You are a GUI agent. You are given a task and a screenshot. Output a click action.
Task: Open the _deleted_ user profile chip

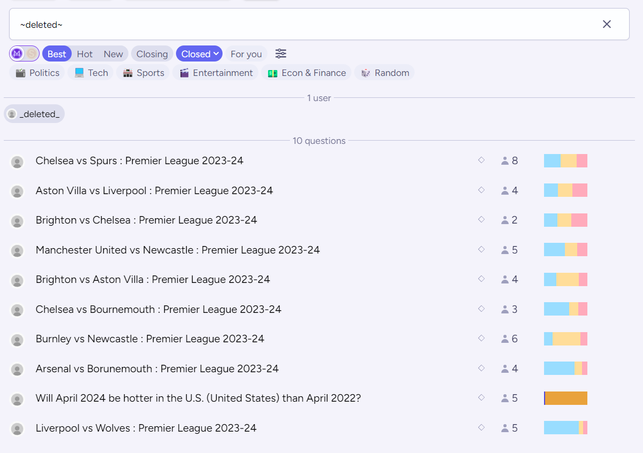point(34,114)
